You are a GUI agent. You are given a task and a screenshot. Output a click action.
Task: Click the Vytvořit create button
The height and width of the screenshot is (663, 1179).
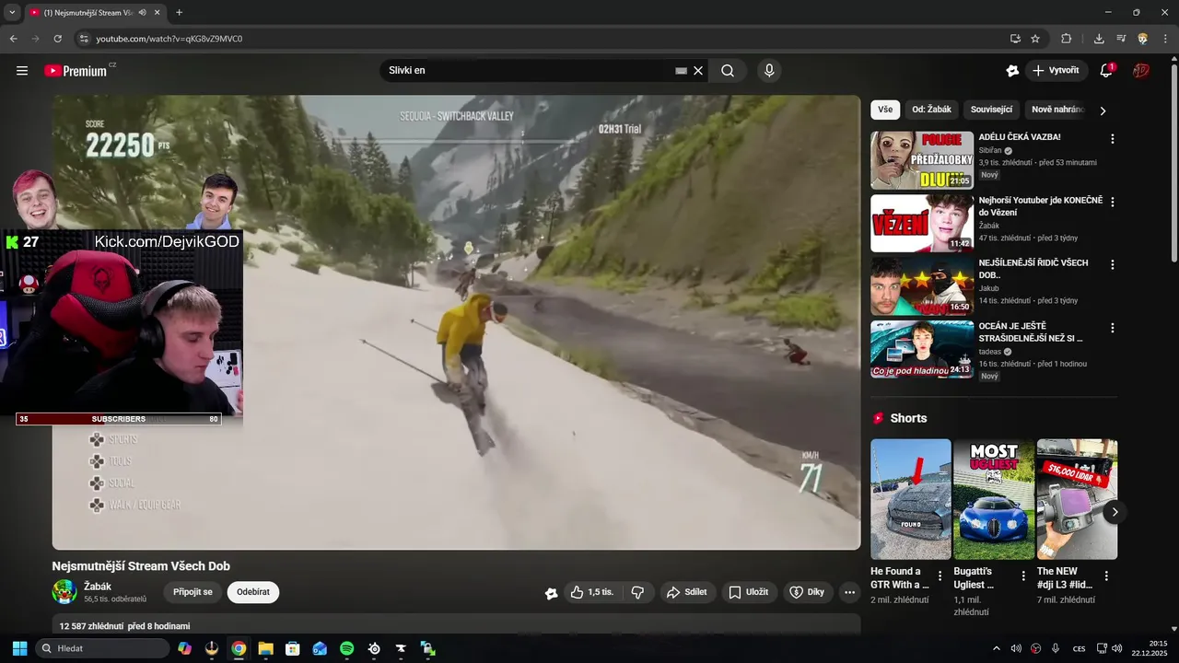[x=1056, y=71]
